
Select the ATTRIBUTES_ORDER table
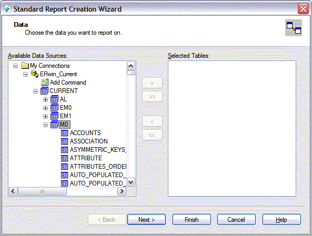tap(98, 167)
